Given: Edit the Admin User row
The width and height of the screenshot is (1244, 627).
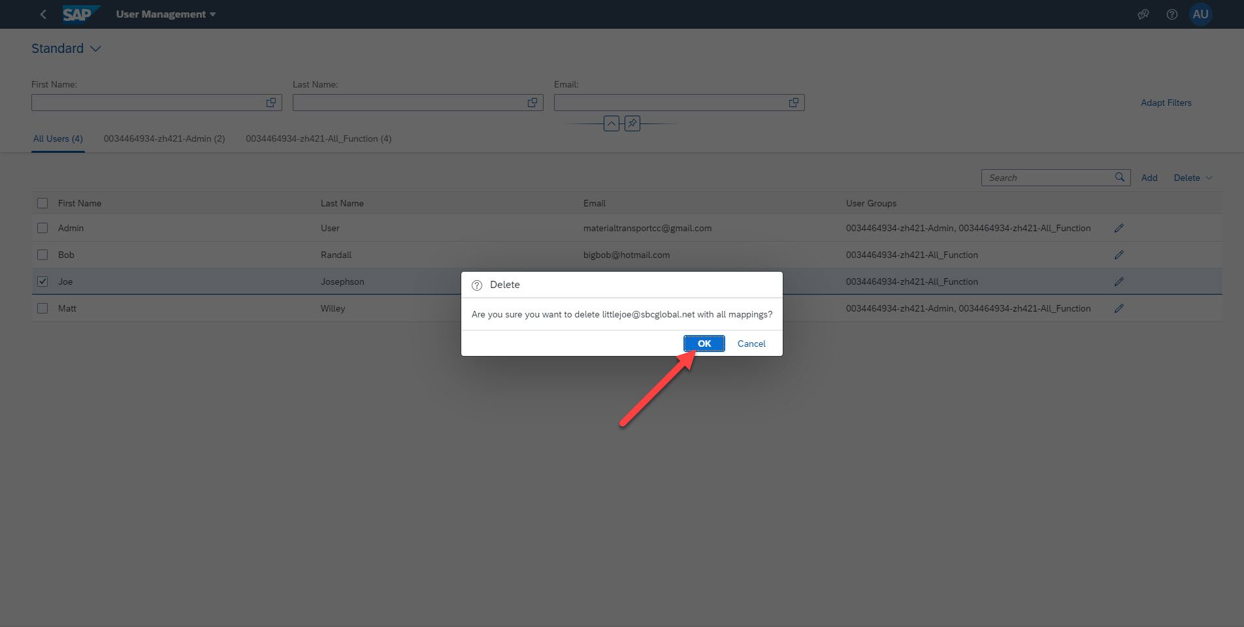Looking at the screenshot, I should (x=1119, y=228).
